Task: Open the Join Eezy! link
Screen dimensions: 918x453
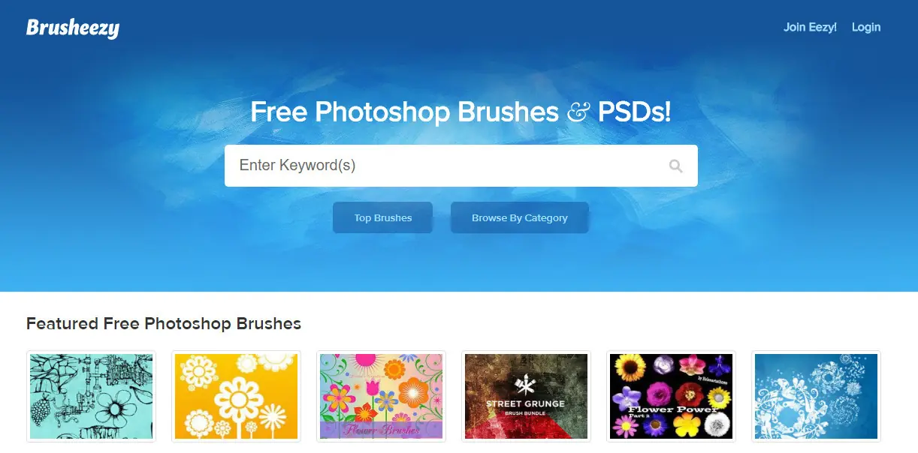Action: click(810, 27)
